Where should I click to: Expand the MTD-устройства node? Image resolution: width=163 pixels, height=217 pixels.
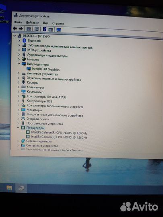[x=19, y=50]
